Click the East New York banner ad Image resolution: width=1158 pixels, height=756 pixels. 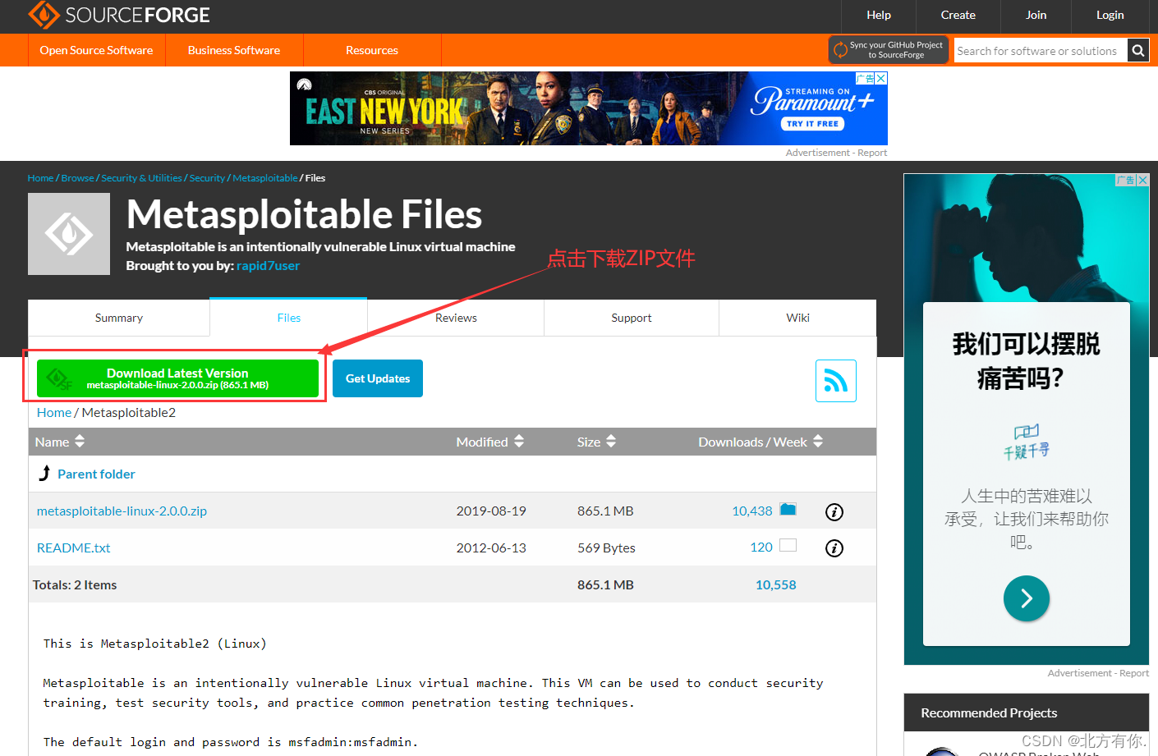(x=589, y=108)
